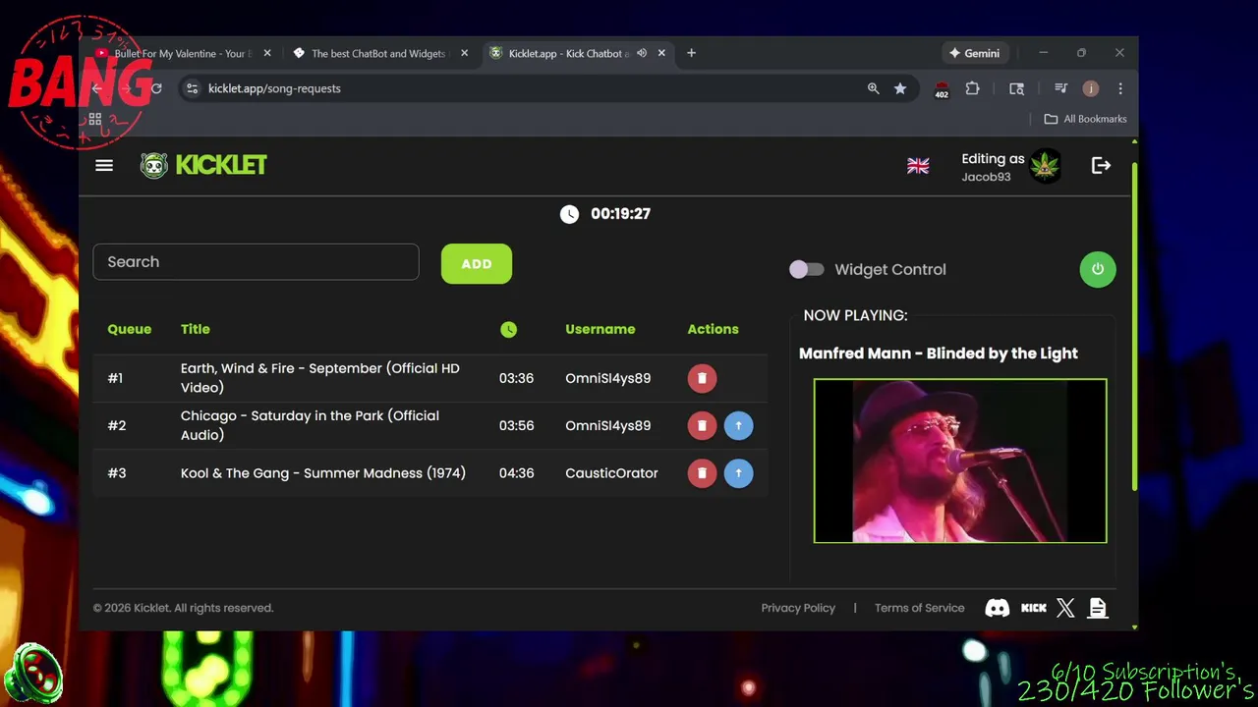Click CausticOrator username
The height and width of the screenshot is (707, 1258).
[611, 473]
